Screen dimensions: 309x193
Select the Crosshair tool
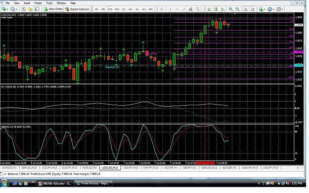click(x=161, y=9)
